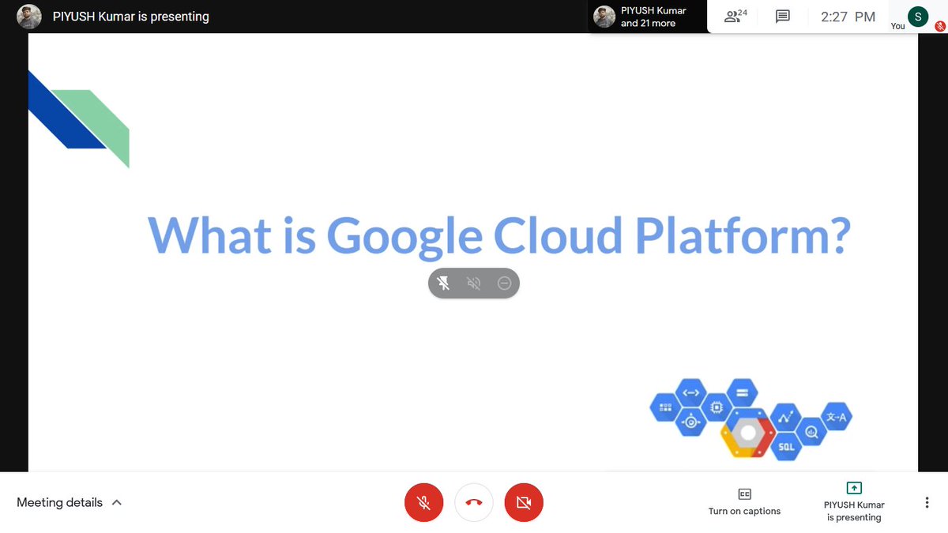The width and height of the screenshot is (948, 533).
Task: Click the translation hexagon icon on slide
Action: point(837,417)
